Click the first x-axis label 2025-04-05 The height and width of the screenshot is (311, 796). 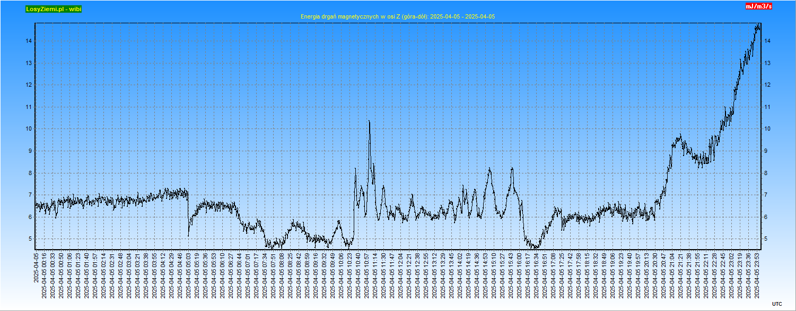[36, 268]
